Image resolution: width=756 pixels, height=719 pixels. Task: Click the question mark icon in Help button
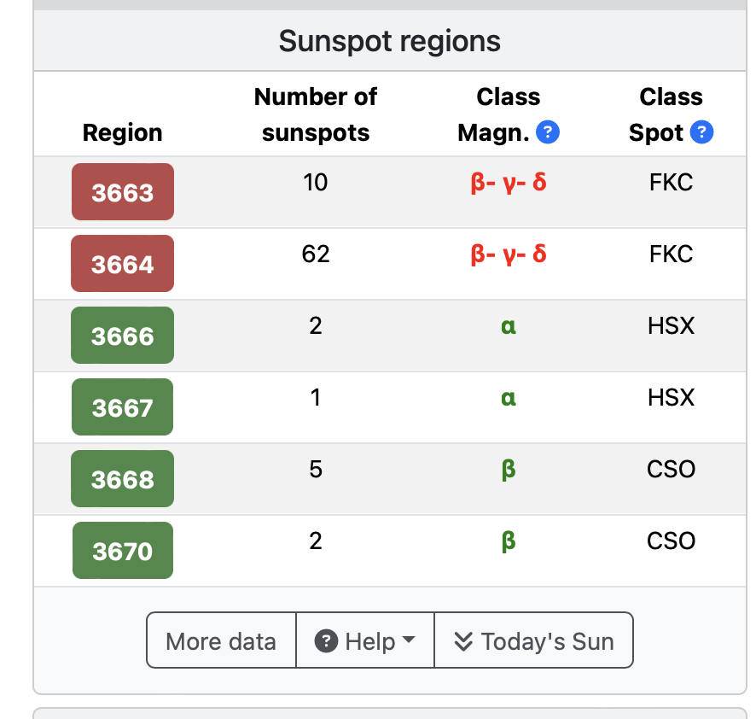click(x=326, y=641)
